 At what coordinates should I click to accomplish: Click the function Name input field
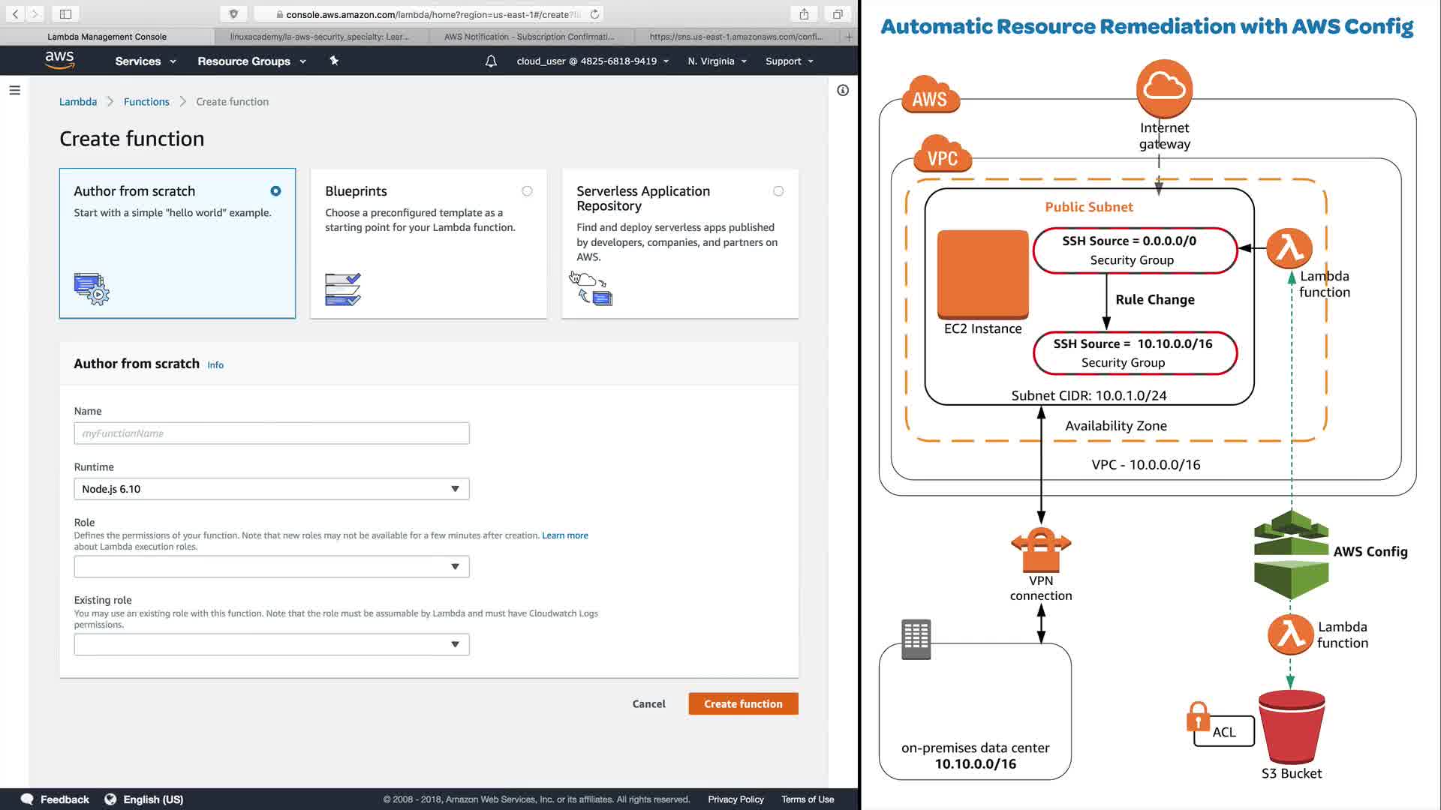tap(271, 433)
